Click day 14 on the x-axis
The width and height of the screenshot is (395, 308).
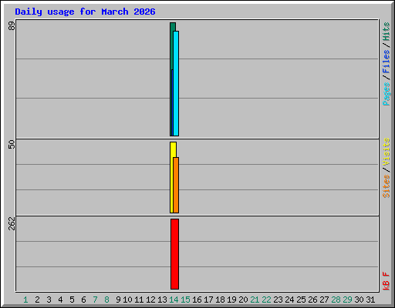[174, 300]
